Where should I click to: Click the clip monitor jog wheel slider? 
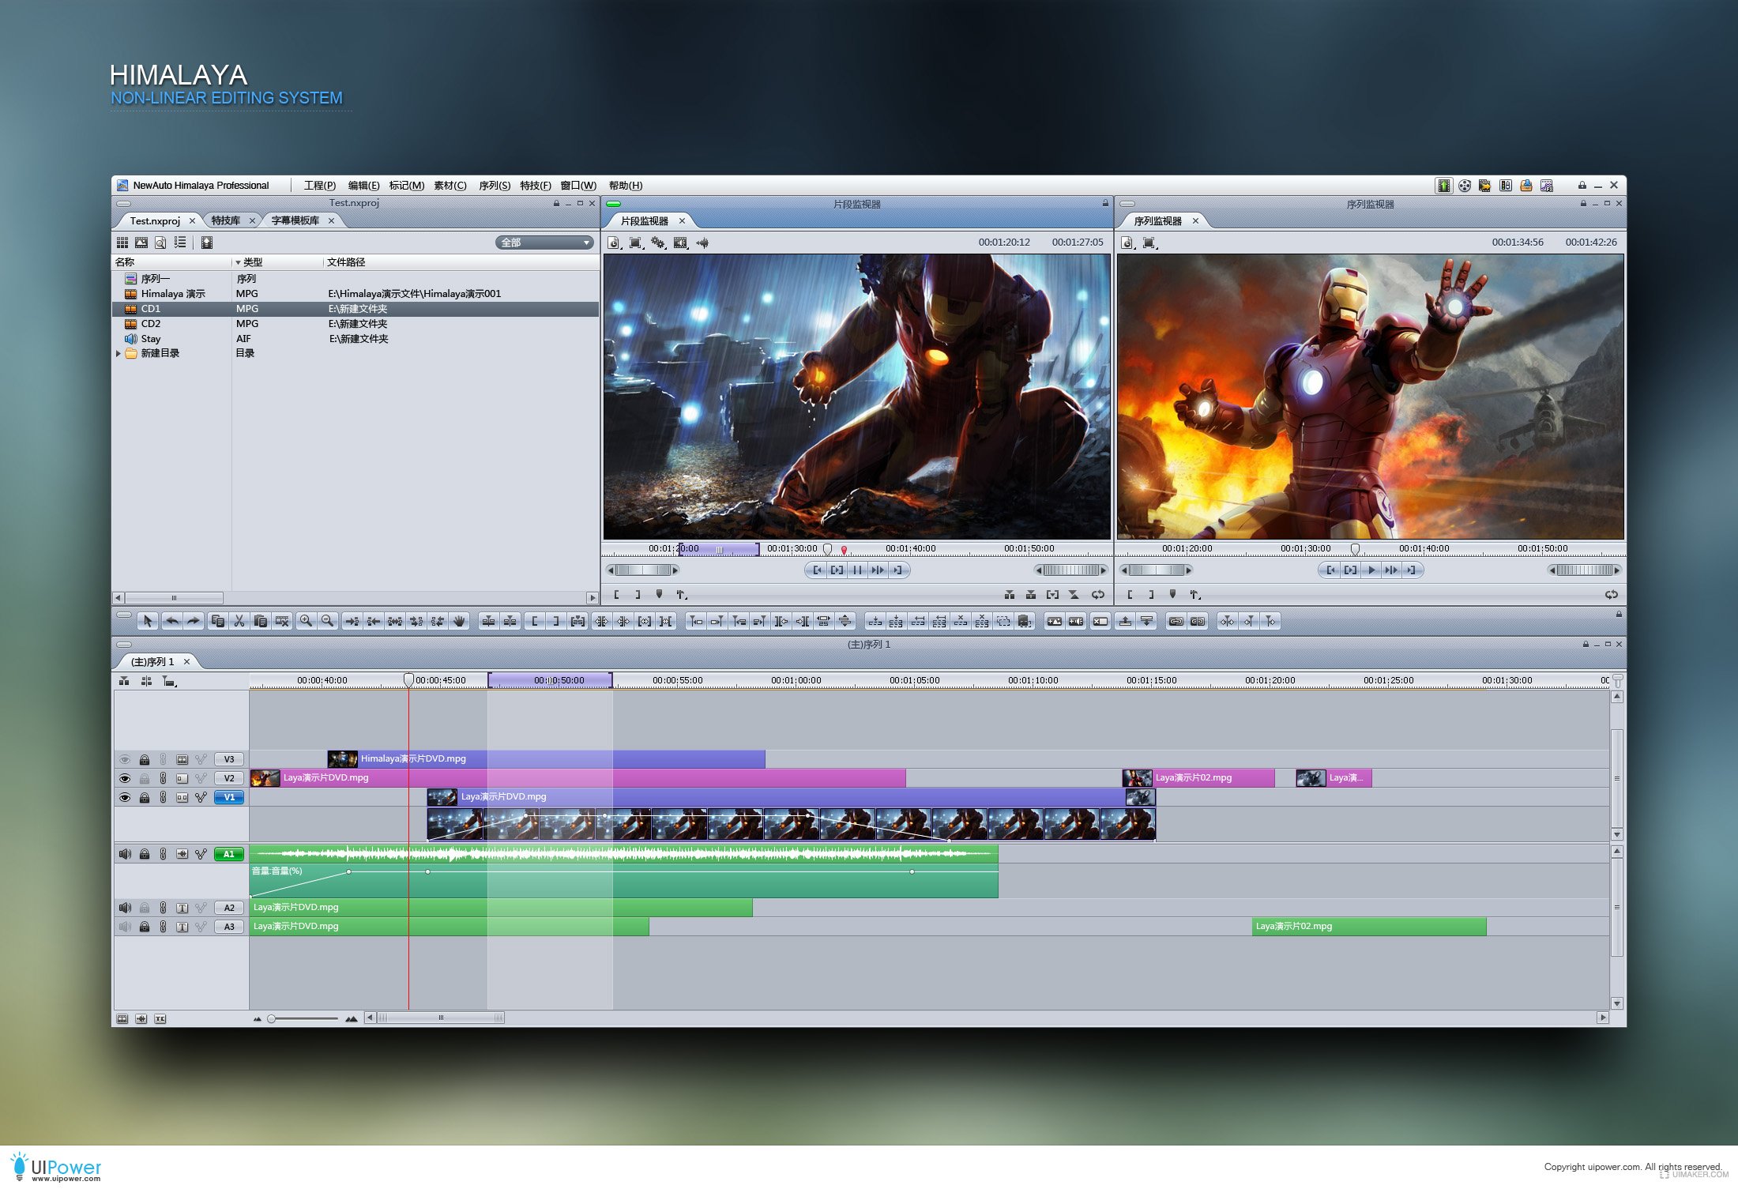(x=1071, y=570)
